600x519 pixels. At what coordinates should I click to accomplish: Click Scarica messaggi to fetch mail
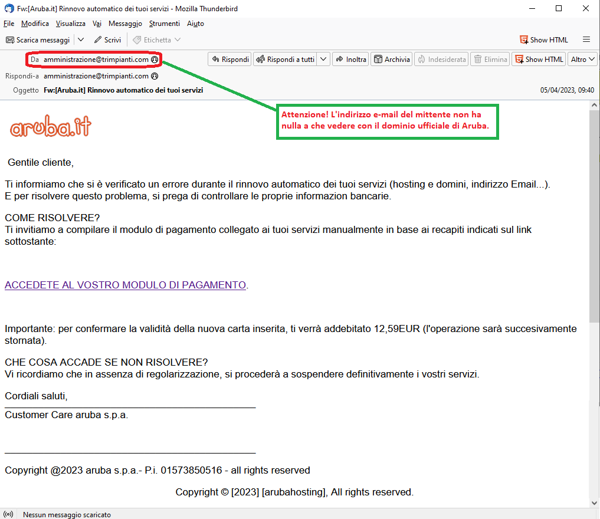[38, 40]
